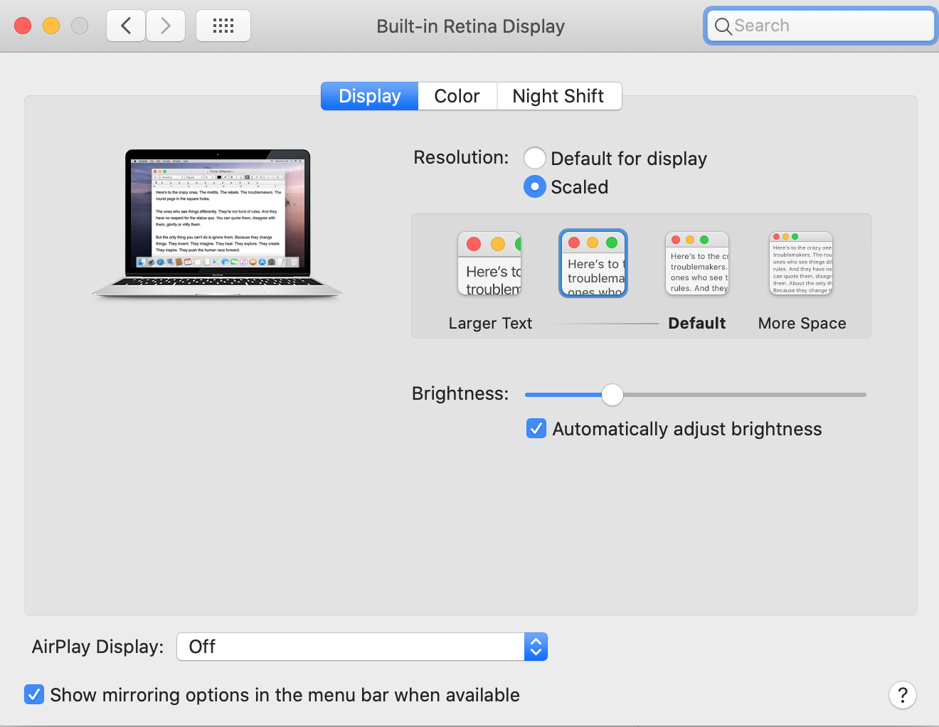This screenshot has height=727, width=939.
Task: Click the Larger Text label
Action: point(490,324)
